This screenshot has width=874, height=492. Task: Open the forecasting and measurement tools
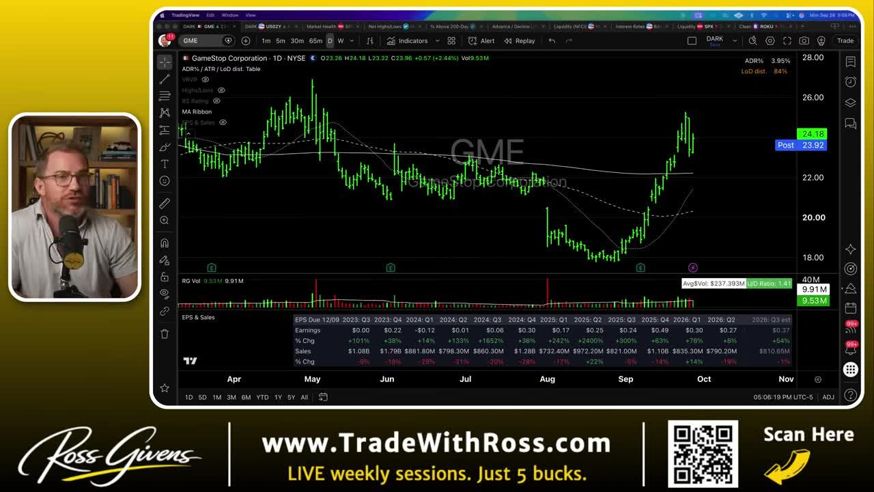click(x=165, y=130)
